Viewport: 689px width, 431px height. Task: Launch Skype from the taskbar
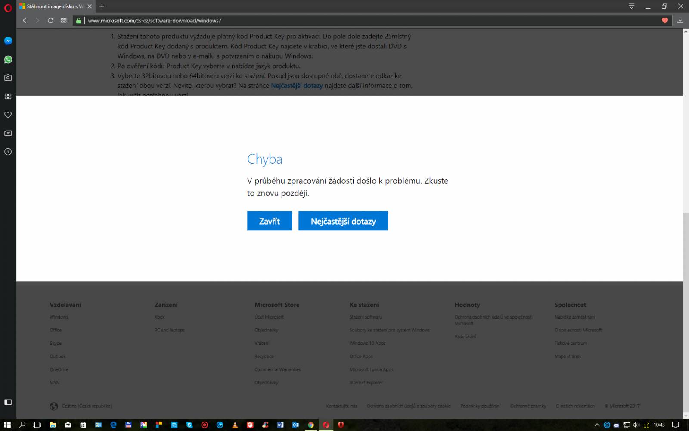[189, 425]
